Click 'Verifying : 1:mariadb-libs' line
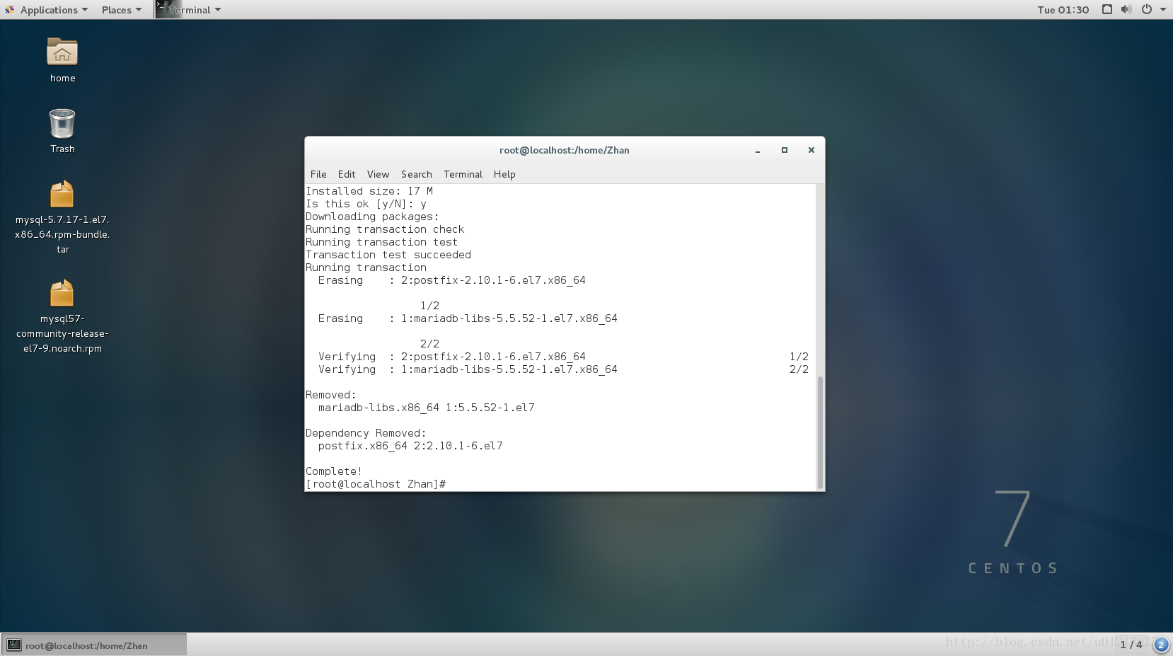This screenshot has width=1173, height=656. (x=468, y=369)
